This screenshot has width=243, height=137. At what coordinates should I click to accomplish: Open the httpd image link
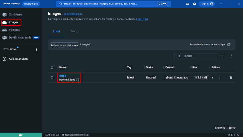[x=63, y=76]
